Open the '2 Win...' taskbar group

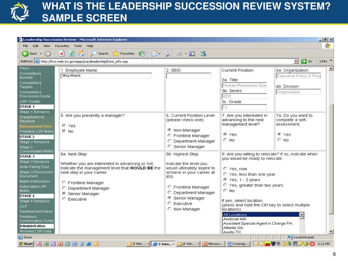pos(188,244)
